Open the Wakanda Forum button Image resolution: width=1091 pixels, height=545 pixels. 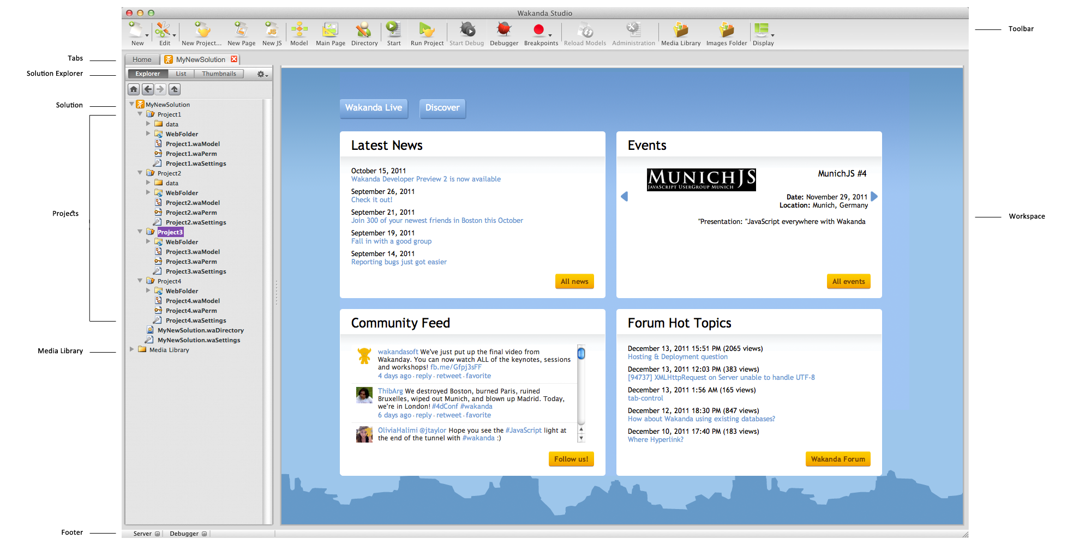838,459
